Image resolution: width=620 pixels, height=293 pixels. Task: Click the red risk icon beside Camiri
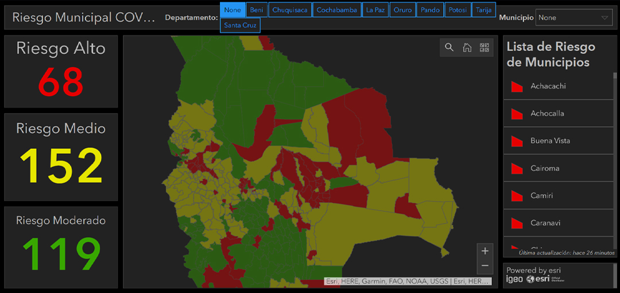[517, 195]
